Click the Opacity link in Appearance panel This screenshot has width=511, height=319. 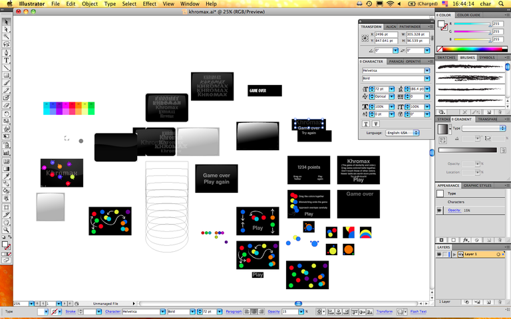point(454,210)
